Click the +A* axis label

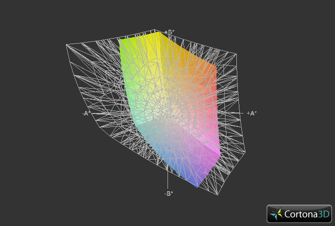[252, 113]
